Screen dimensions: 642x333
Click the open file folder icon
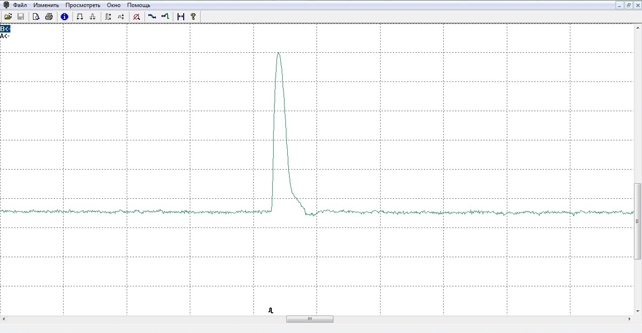(x=8, y=16)
